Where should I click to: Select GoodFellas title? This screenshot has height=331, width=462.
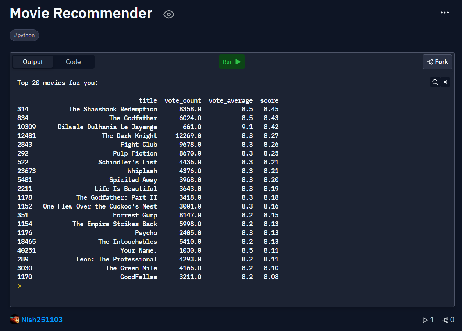point(139,277)
